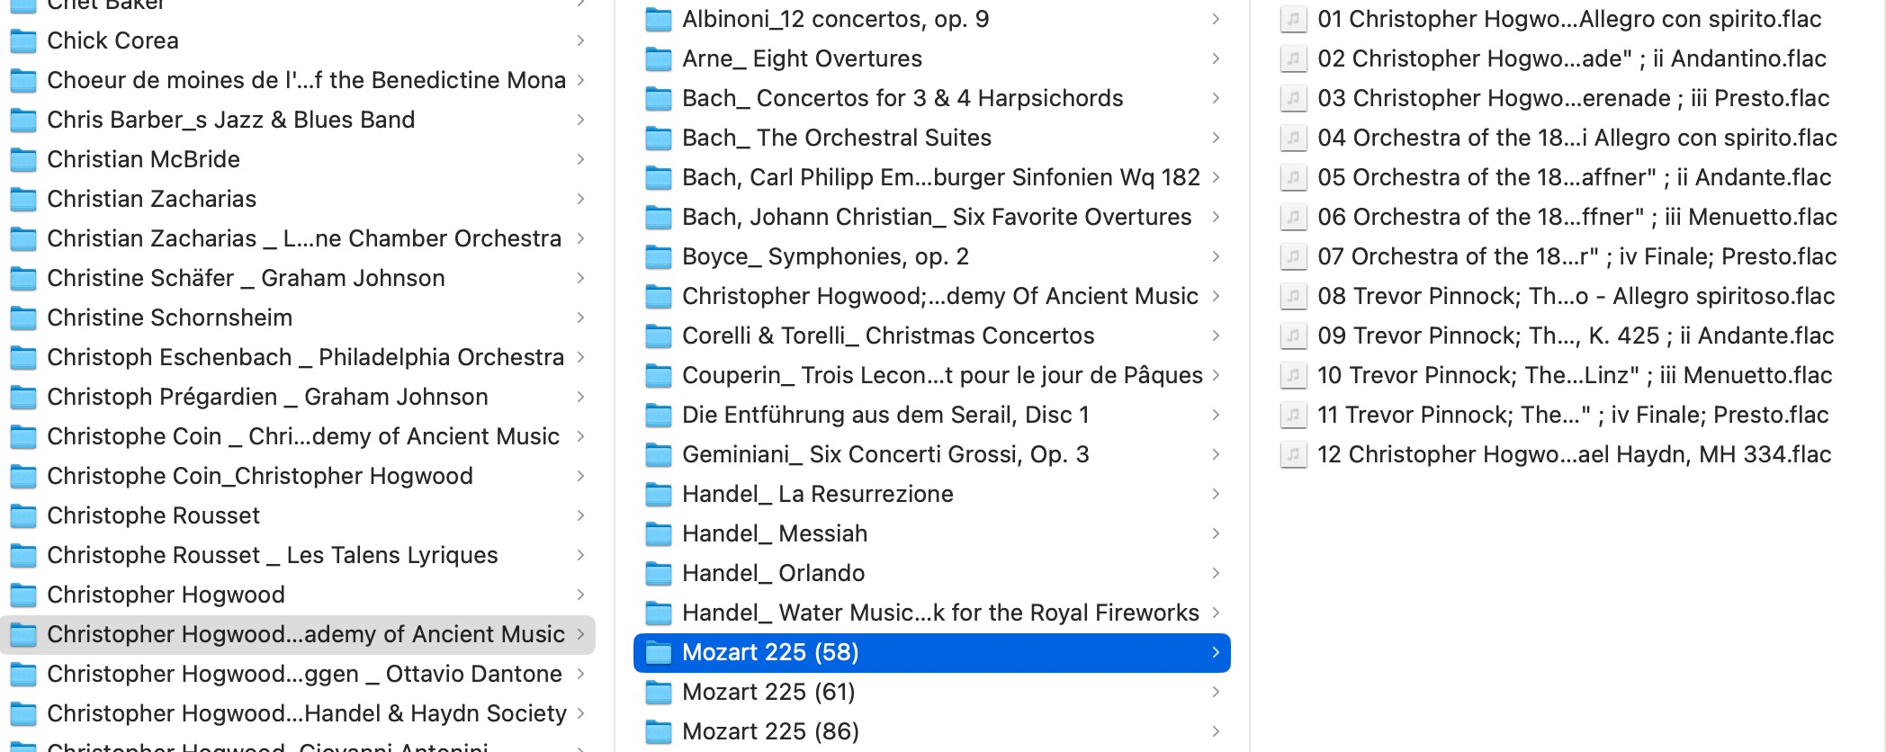Viewport: 1886px width, 752px height.
Task: Expand Mozart 225 (61) using its chevron
Action: [x=1216, y=692]
